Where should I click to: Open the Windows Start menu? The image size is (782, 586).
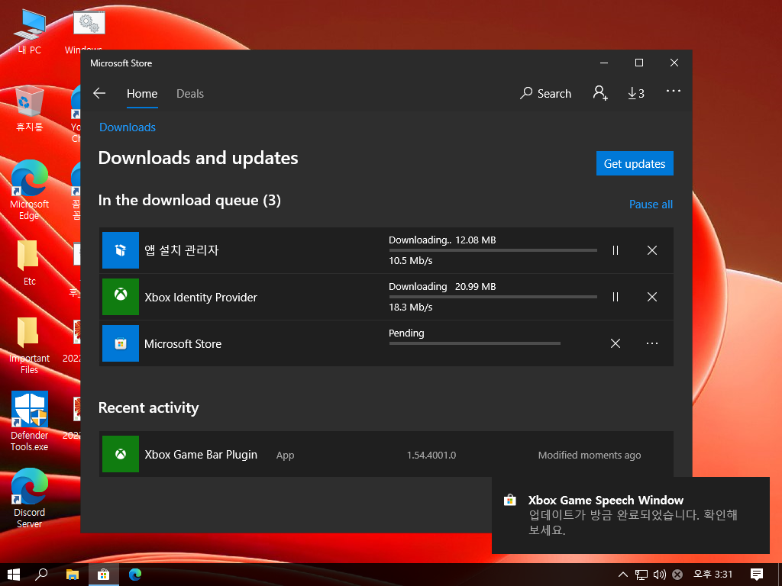point(14,575)
